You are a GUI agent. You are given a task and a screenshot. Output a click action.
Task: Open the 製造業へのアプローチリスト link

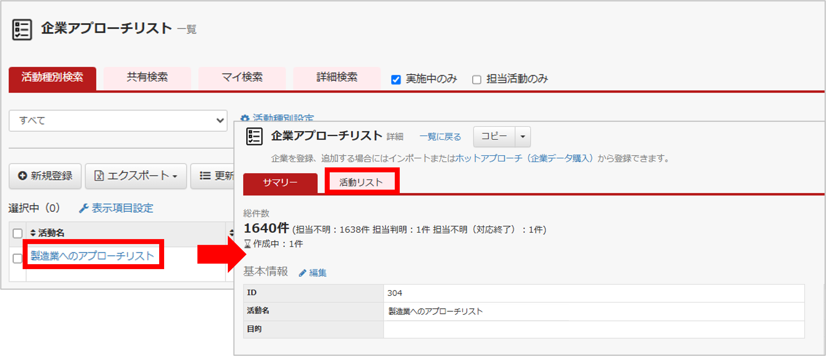92,256
